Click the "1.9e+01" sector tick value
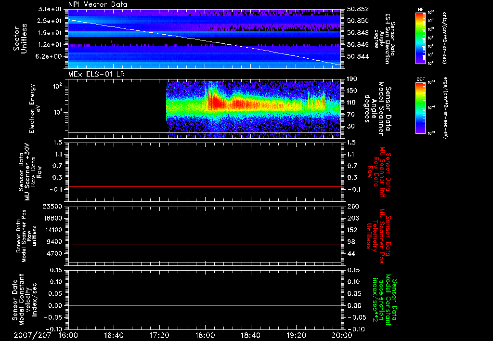The height and width of the screenshot is (341, 493). (x=50, y=33)
